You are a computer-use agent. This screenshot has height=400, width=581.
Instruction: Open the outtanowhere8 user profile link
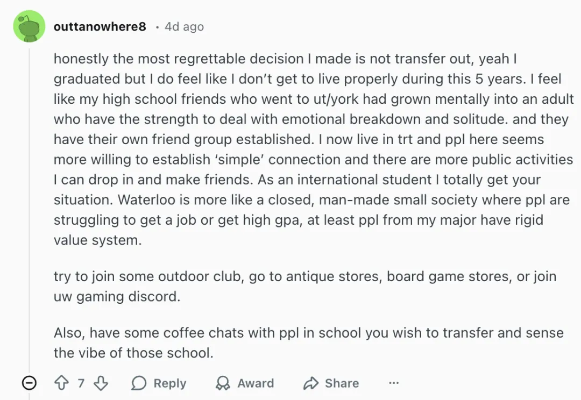click(100, 26)
